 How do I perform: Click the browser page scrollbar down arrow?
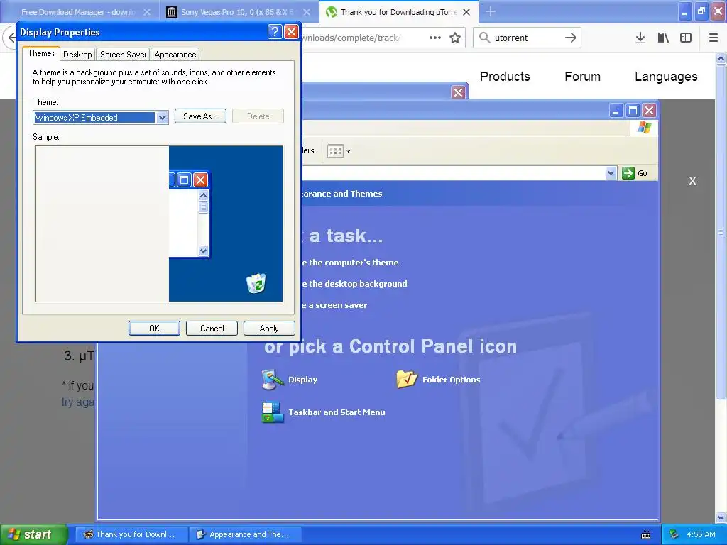(x=721, y=517)
